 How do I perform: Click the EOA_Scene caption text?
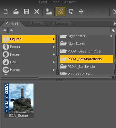[18, 116]
